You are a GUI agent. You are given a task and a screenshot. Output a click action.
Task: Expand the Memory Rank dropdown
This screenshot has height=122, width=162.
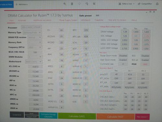(35, 42)
